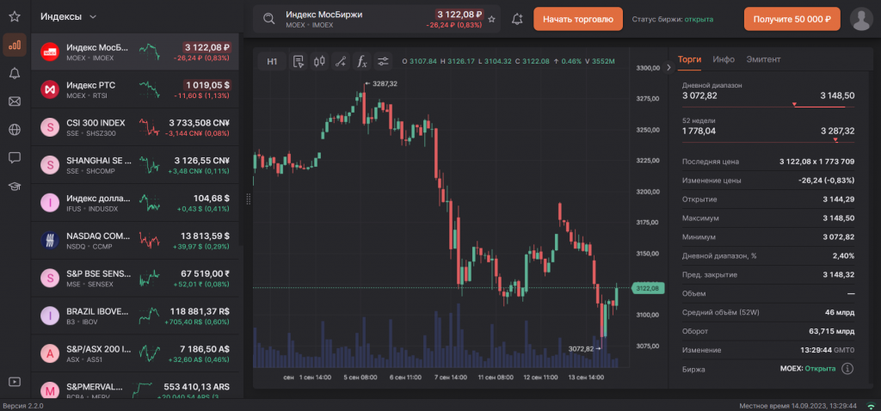881x411 pixels.
Task: Open the chat bubble icon in sidebar
Action: pyautogui.click(x=15, y=157)
